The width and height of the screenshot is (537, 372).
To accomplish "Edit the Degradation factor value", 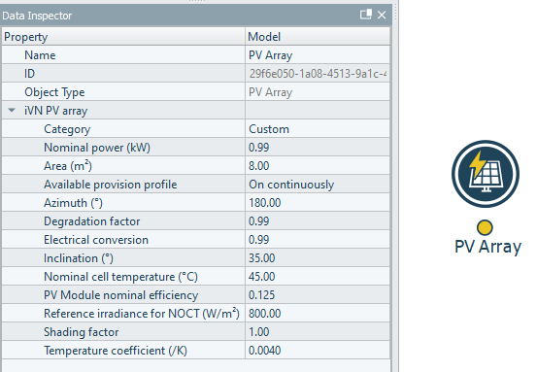I will [318, 221].
